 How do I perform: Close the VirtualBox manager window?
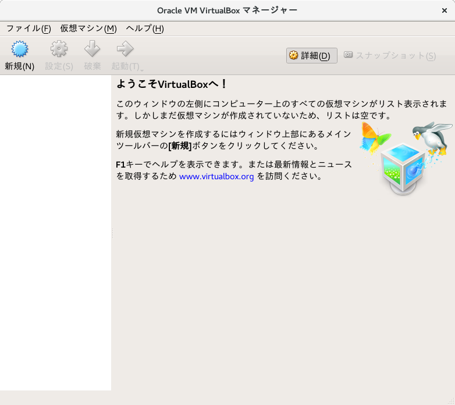pos(445,10)
